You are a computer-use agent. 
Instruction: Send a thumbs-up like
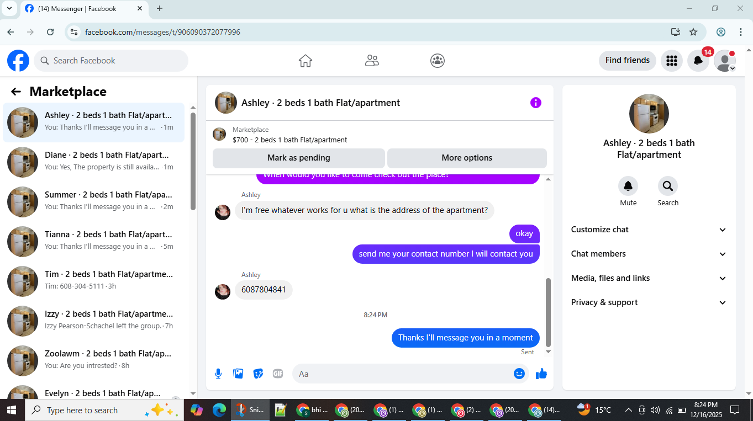[x=541, y=374]
